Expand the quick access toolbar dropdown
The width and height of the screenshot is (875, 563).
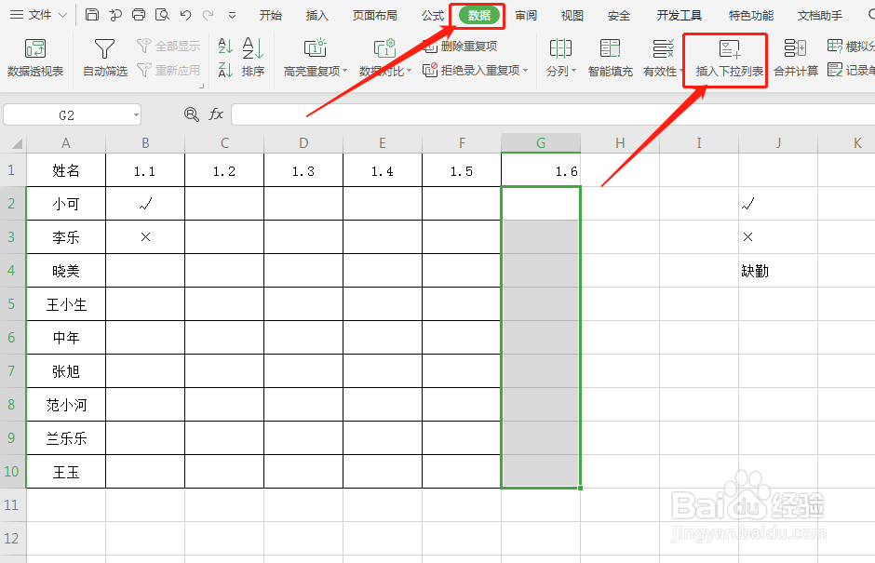(x=232, y=16)
